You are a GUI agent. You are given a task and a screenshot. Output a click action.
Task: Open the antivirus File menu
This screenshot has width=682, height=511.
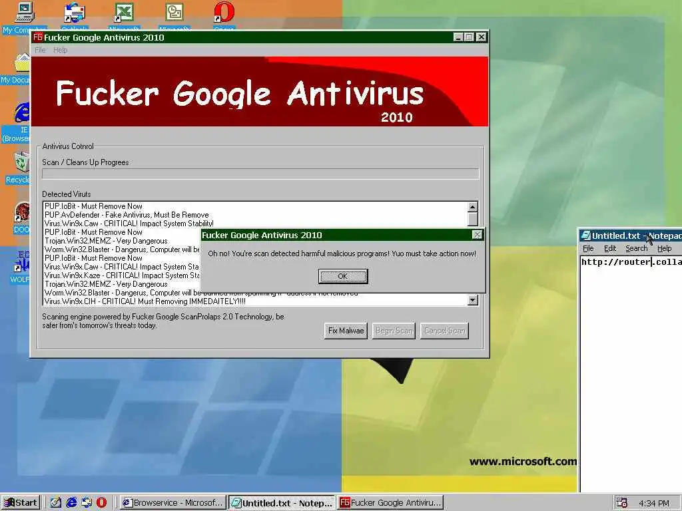click(40, 50)
